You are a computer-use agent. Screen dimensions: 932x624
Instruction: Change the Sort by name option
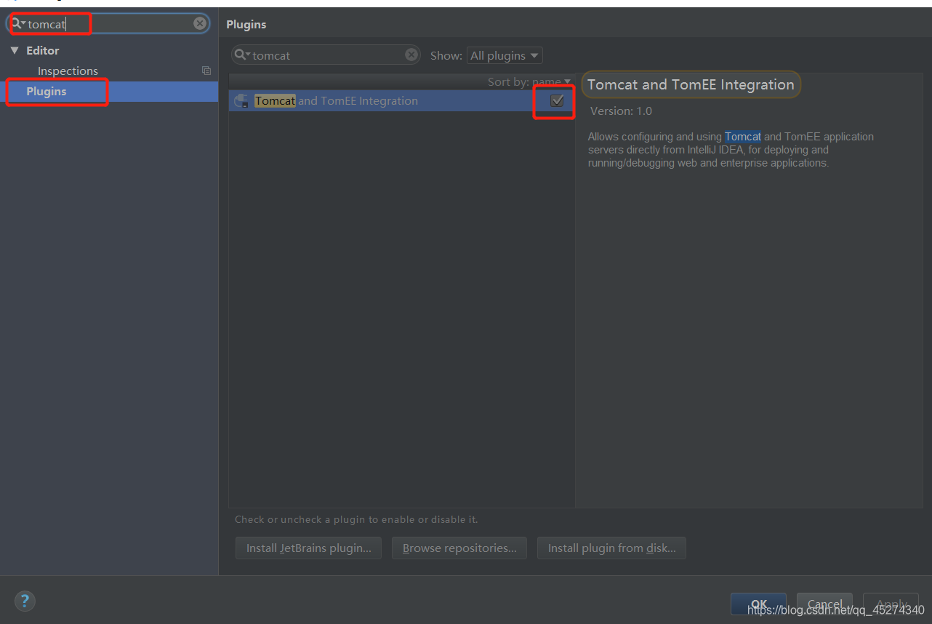pyautogui.click(x=530, y=81)
